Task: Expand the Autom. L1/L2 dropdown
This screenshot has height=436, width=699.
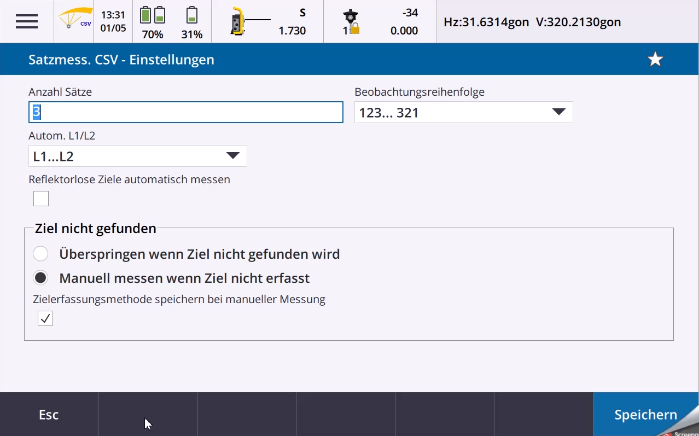Action: pyautogui.click(x=137, y=156)
